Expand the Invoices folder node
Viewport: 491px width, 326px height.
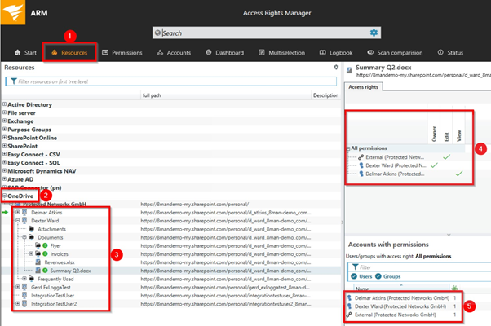coord(31,253)
